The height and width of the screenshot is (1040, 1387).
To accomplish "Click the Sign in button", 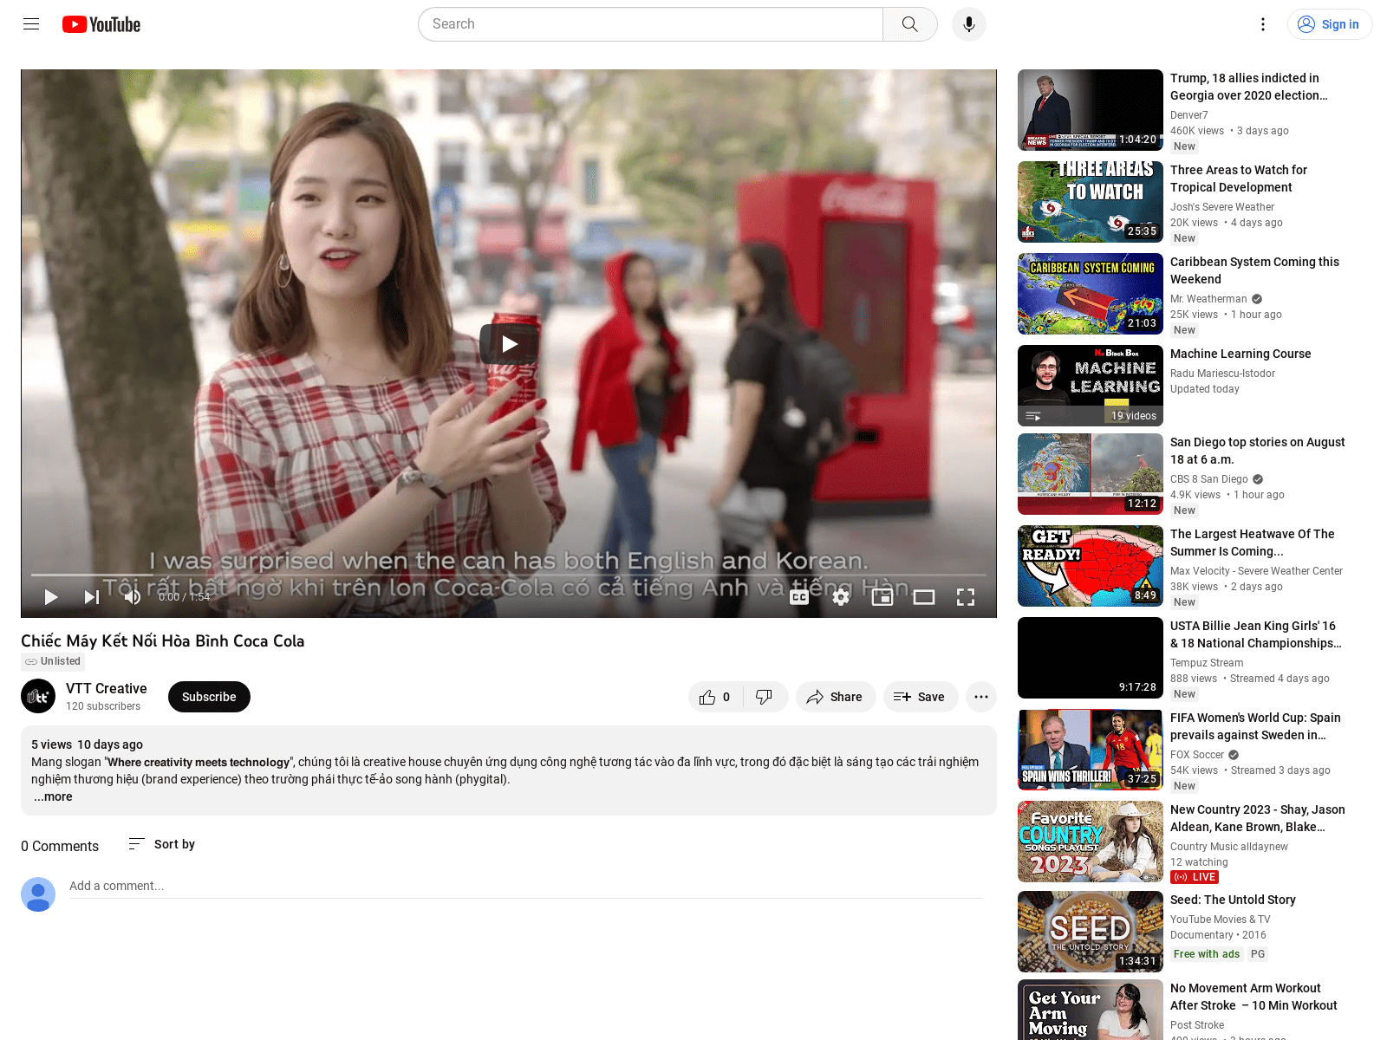I will click(x=1330, y=24).
